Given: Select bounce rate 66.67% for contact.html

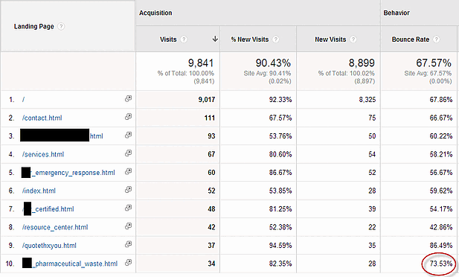Looking at the screenshot, I should click(441, 118).
